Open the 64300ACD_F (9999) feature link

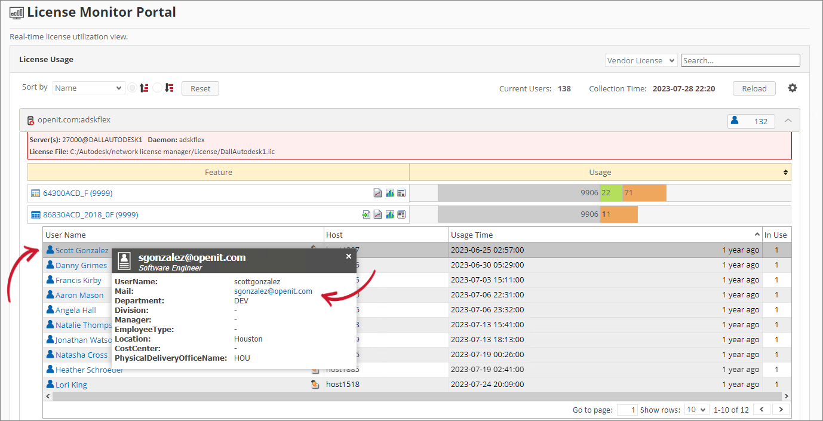point(78,193)
